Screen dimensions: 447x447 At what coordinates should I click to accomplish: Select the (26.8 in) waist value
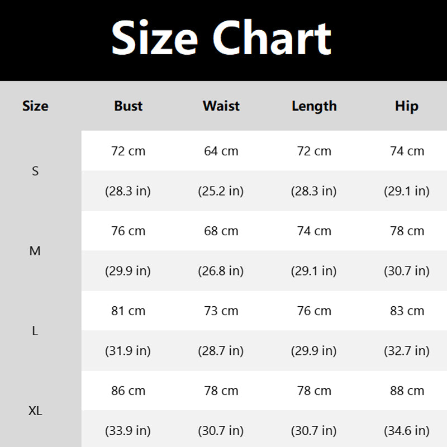click(x=221, y=271)
